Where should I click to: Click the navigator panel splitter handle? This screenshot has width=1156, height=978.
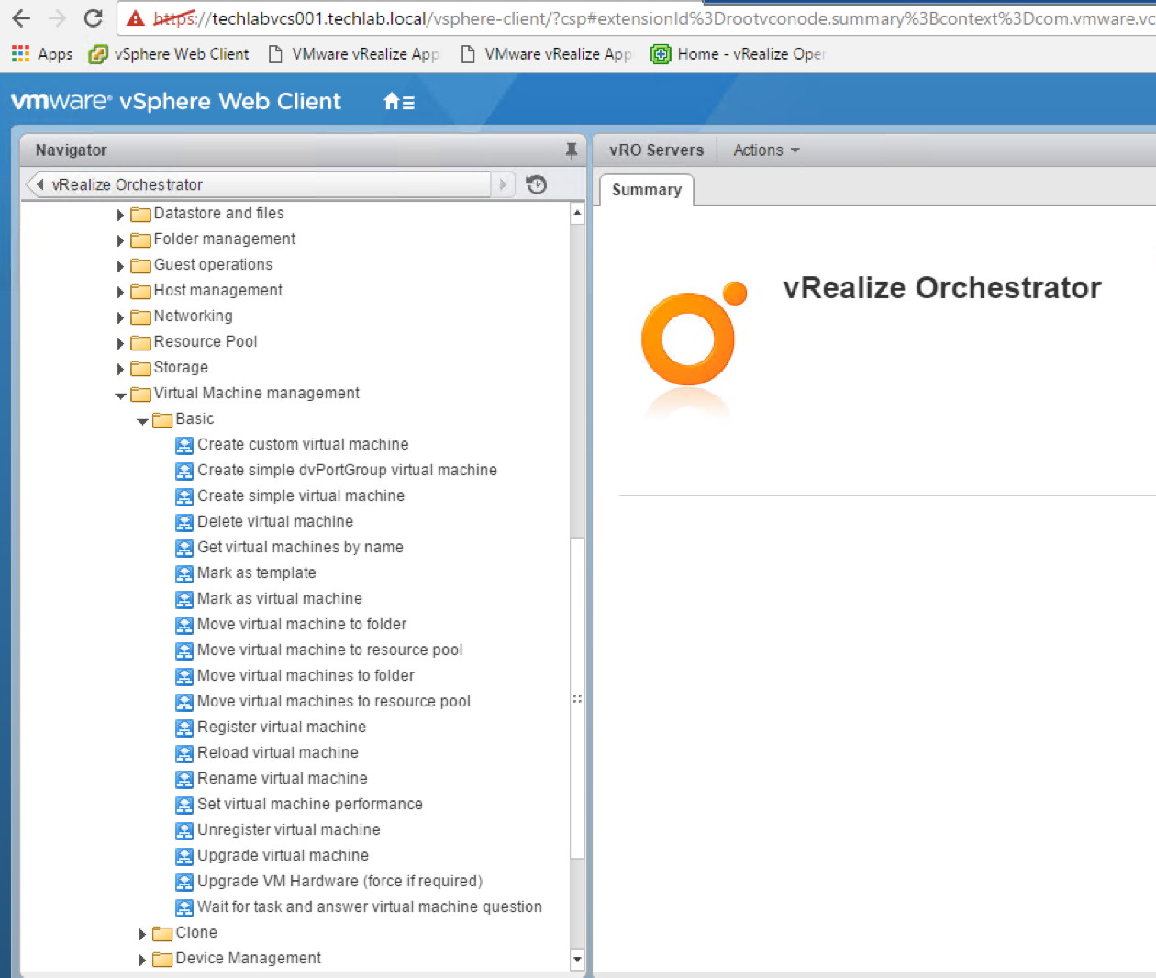pos(577,699)
